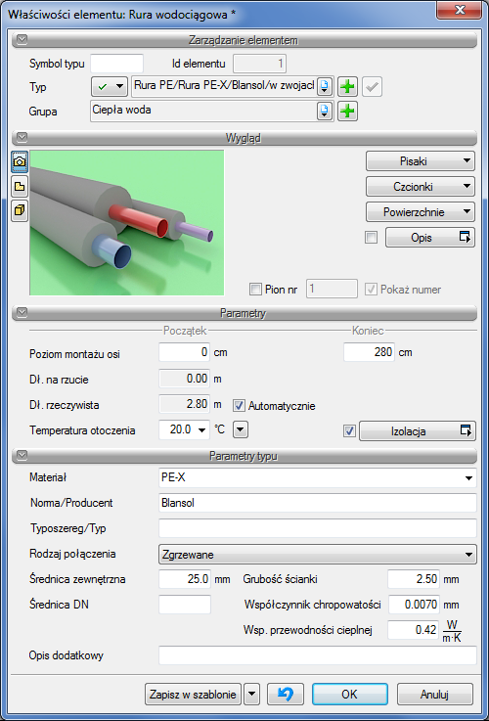Uncheck the Izolacja checkbox

(350, 431)
